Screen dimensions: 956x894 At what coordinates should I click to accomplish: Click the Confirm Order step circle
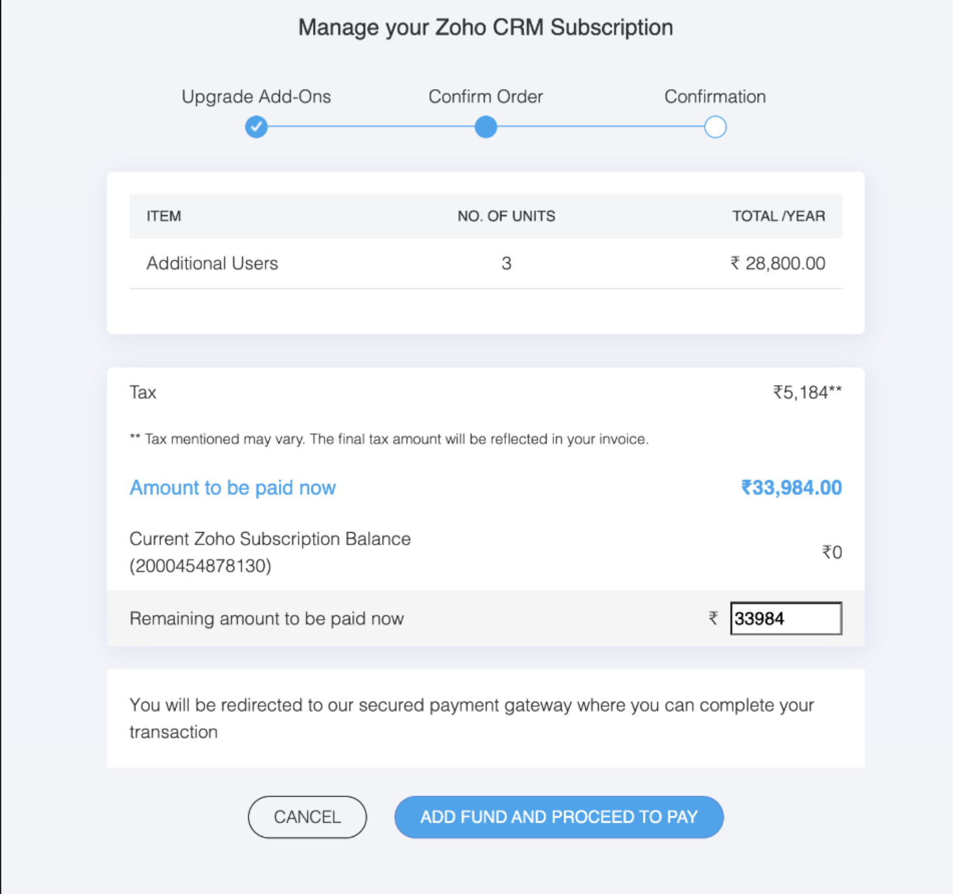click(485, 127)
